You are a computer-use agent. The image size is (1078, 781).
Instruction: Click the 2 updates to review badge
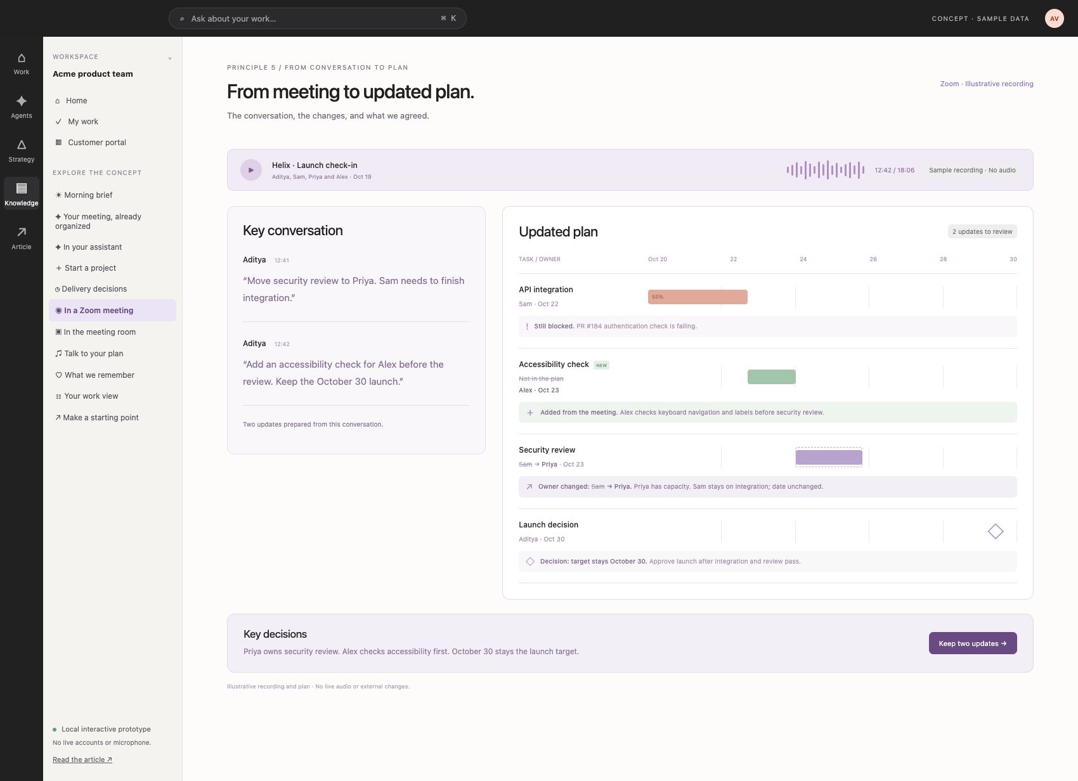(x=982, y=232)
